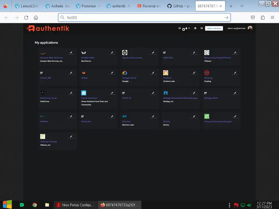Expand the list all tabs chevron
This screenshot has width=279, height=209.
click(x=242, y=6)
